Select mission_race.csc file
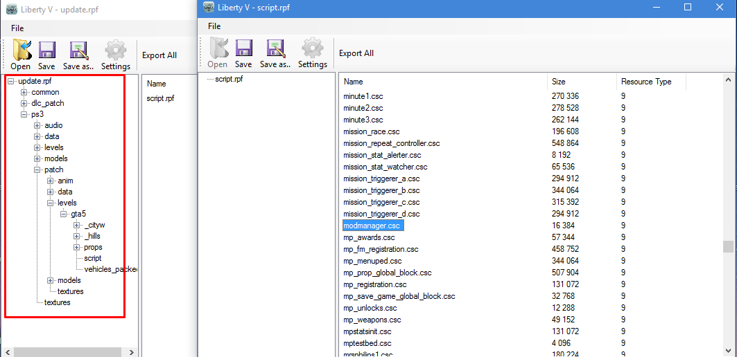This screenshot has width=737, height=357. (x=372, y=131)
